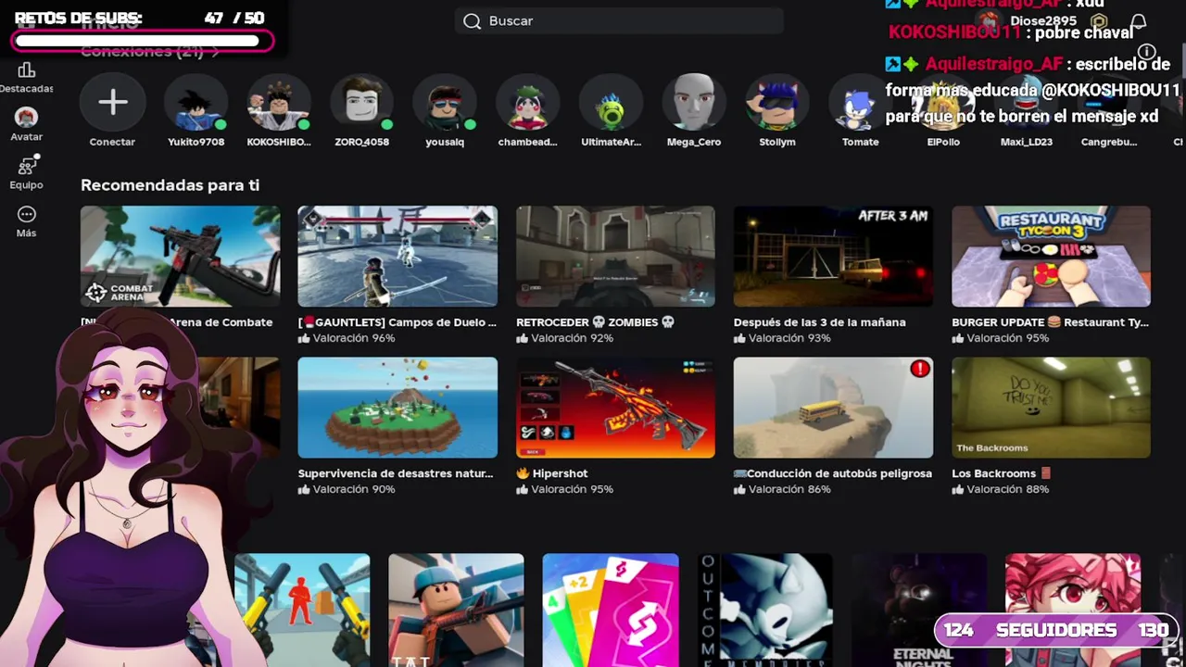Image resolution: width=1186 pixels, height=667 pixels.
Task: Open the Outcome Memories game tile
Action: (x=764, y=610)
